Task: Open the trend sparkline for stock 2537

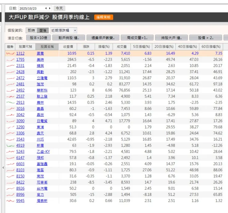Action: (x=10, y=96)
